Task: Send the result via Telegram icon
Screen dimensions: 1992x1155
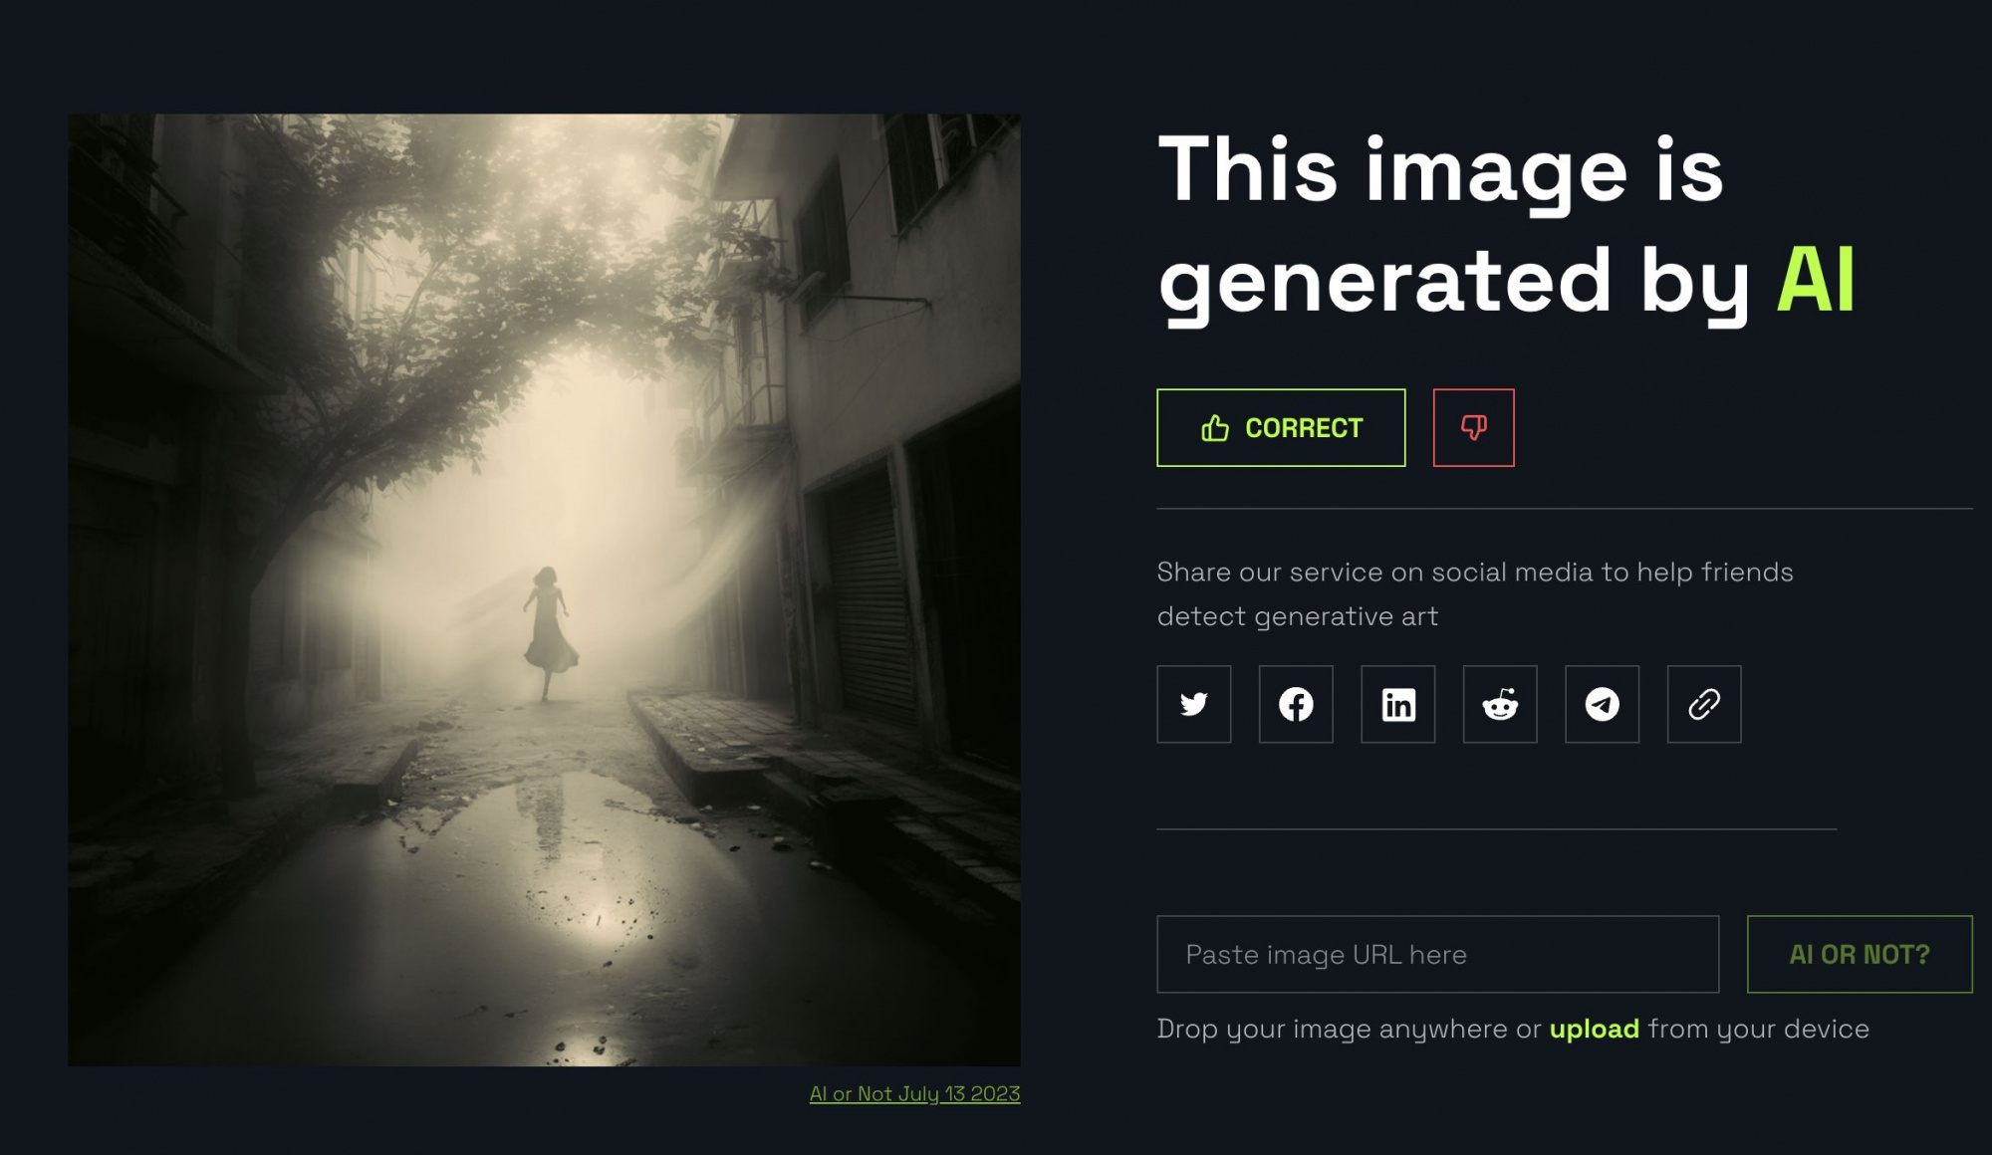Action: tap(1602, 704)
